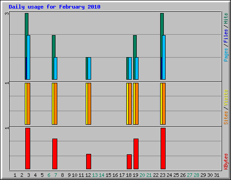Screen dimensions: 231x180
Task: Click weekend day label 28
Action: click(x=196, y=175)
